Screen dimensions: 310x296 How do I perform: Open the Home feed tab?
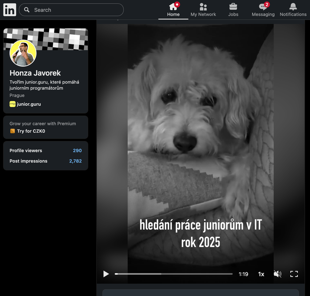[173, 10]
